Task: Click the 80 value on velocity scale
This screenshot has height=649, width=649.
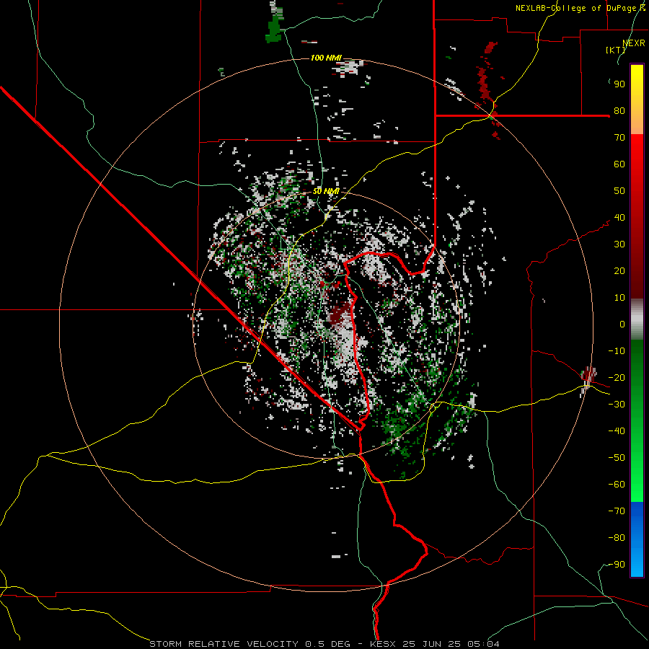Action: coord(619,111)
